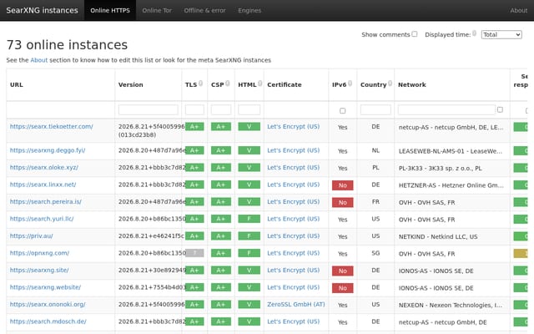Image resolution: width=534 pixels, height=334 pixels.
Task: Select the NEXEON network cell
Action: (451, 305)
